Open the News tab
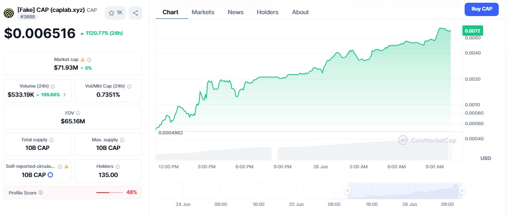Image resolution: width=507 pixels, height=216 pixels. click(x=235, y=12)
